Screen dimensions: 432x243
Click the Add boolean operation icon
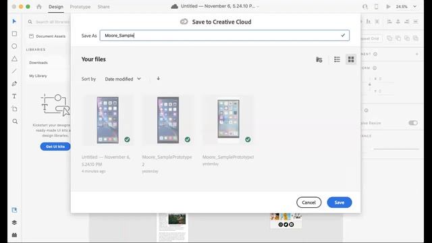[x=389, y=38]
